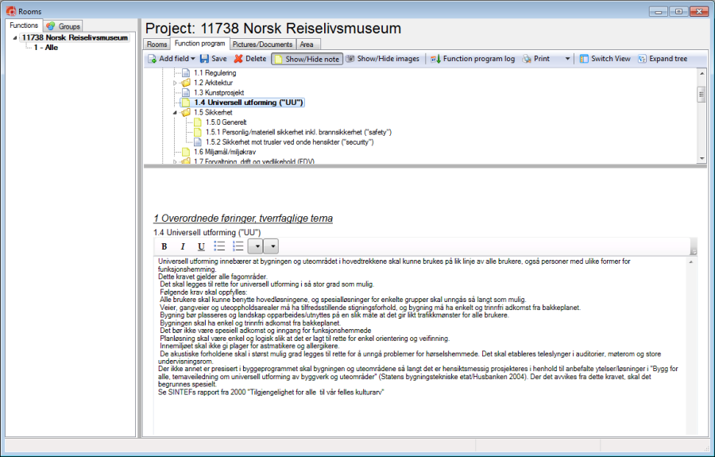Select 1.5.2 Sikkerhet mot trusler item
The width and height of the screenshot is (715, 457).
(x=289, y=142)
